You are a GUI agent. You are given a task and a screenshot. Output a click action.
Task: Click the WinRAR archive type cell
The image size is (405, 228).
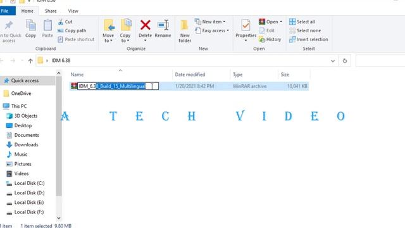click(249, 86)
